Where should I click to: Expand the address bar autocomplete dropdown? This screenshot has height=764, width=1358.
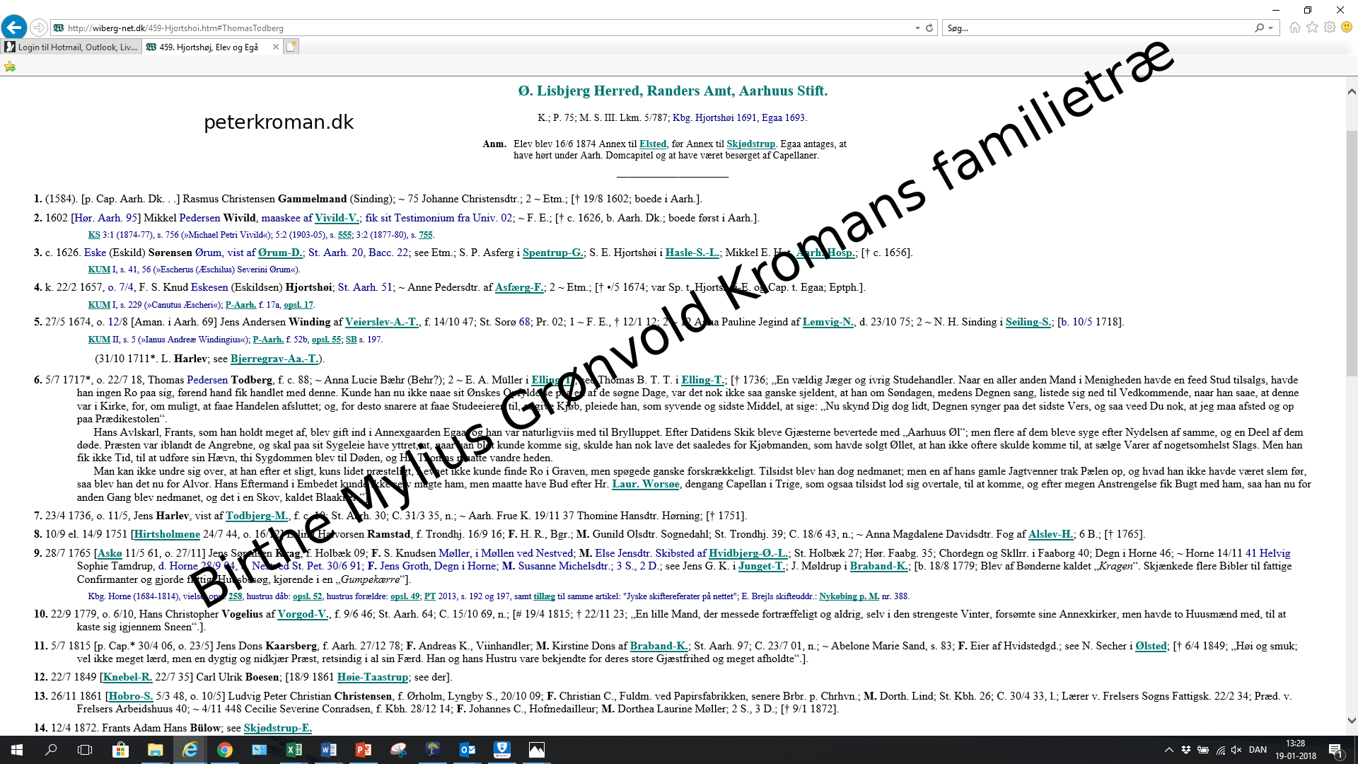pyautogui.click(x=917, y=28)
